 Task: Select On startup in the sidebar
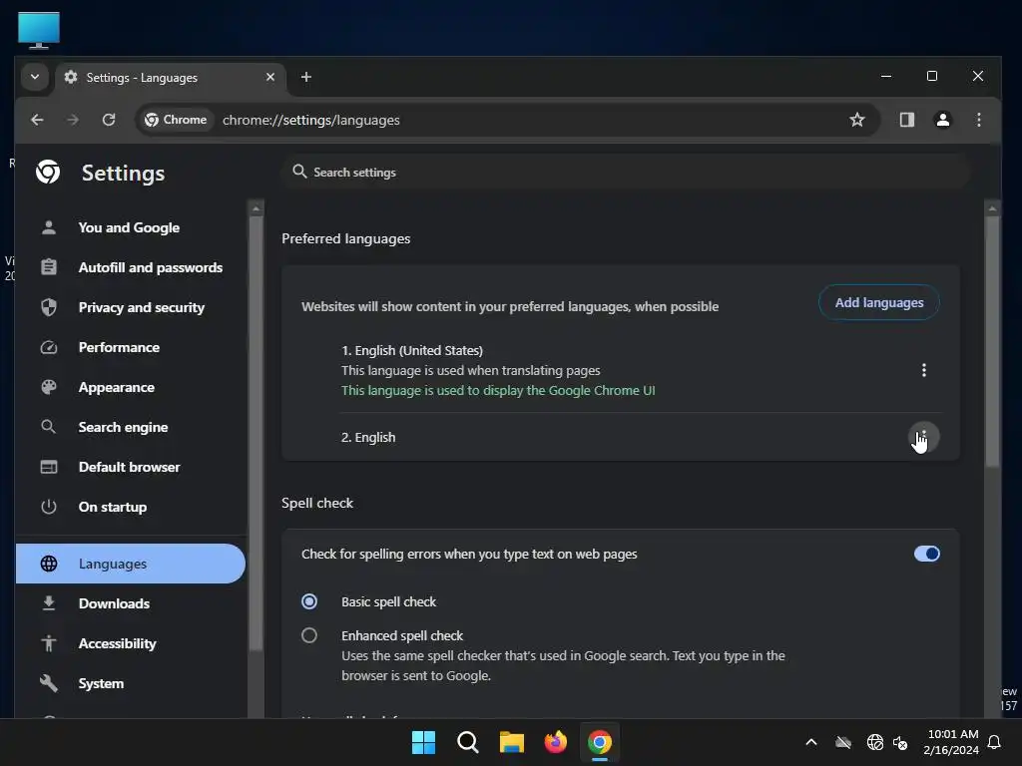[x=131, y=507]
